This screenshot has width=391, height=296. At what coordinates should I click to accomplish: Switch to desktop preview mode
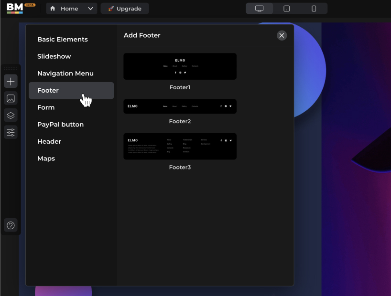(x=259, y=8)
